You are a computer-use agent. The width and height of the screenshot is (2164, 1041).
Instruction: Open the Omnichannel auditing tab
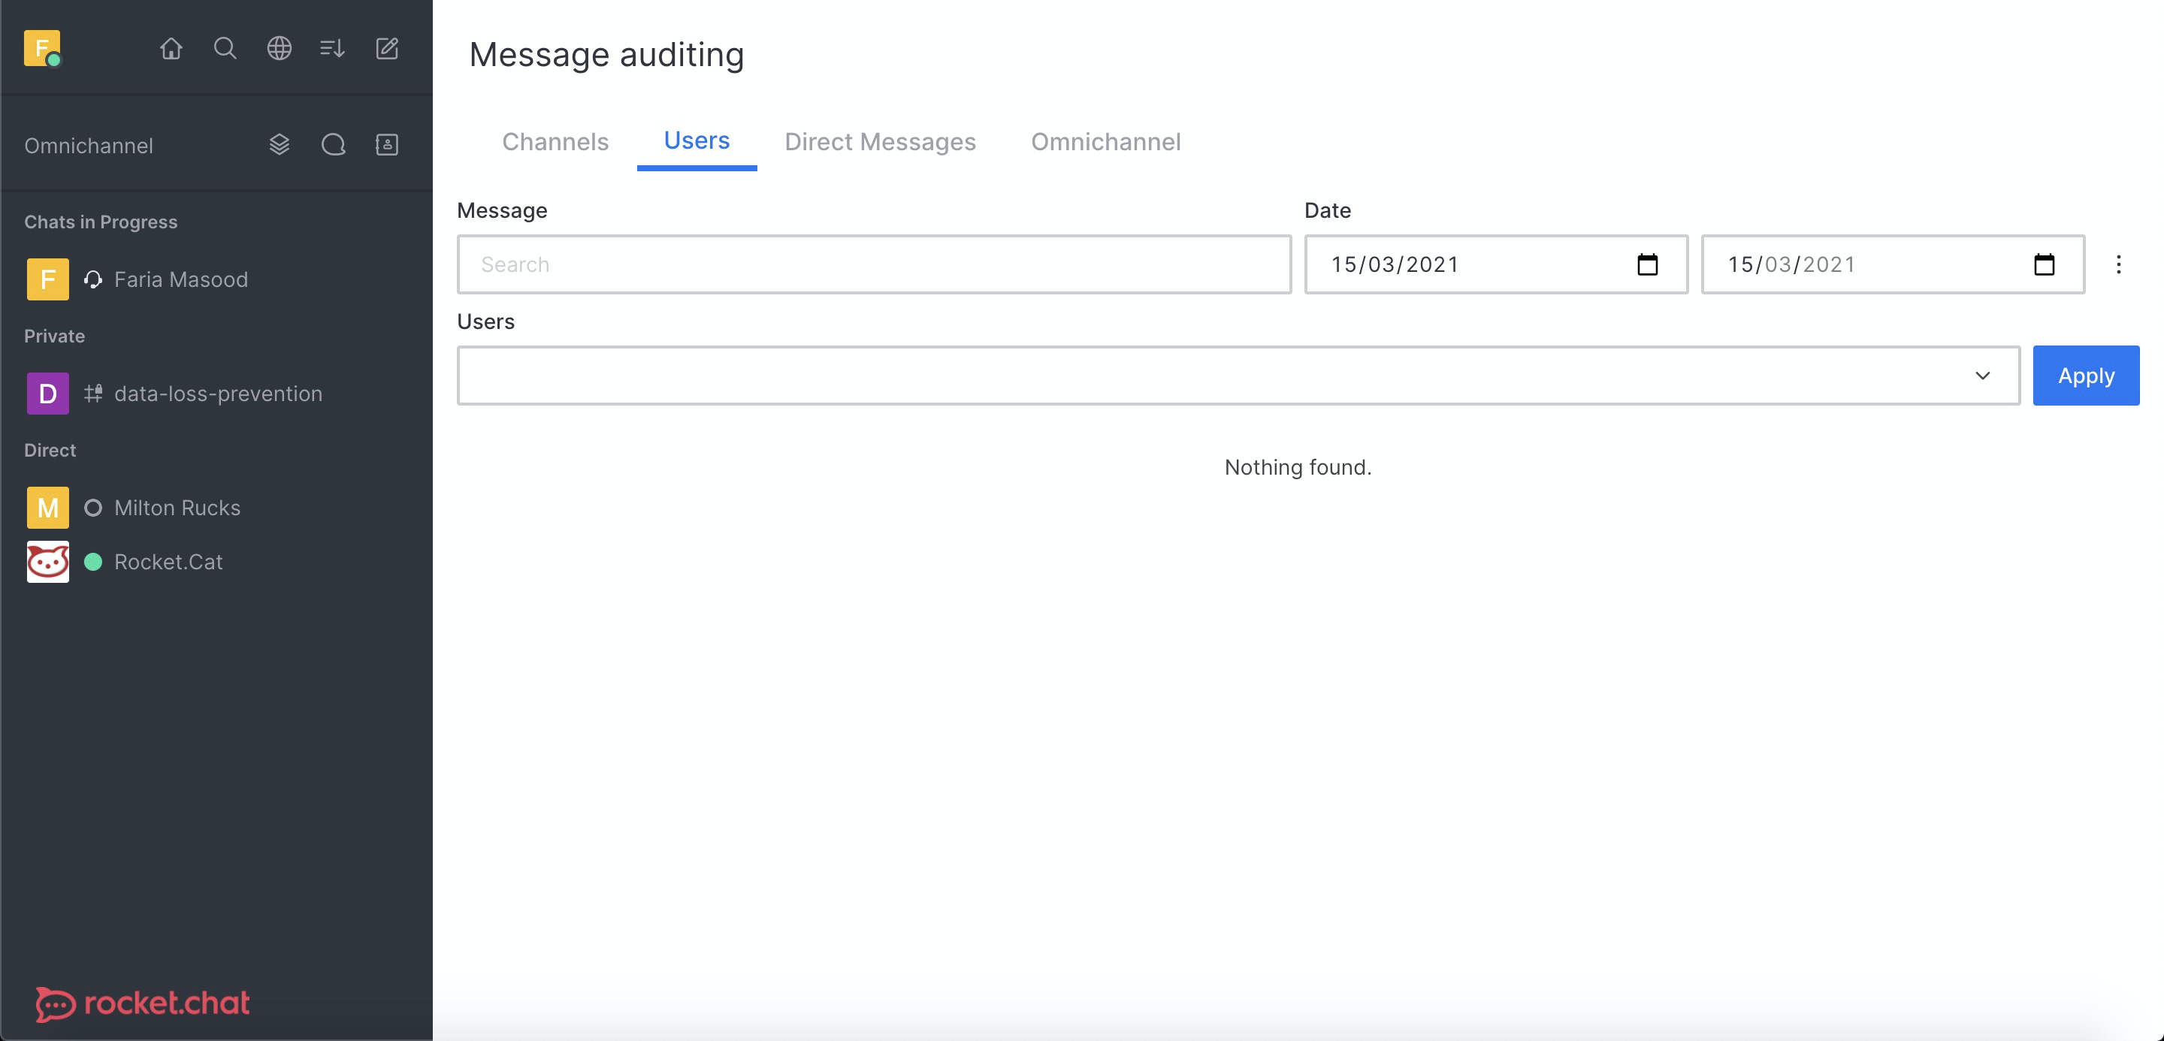[1105, 141]
